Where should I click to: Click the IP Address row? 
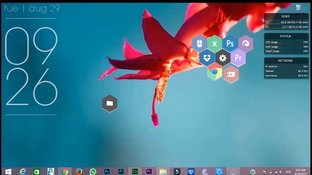point(286,67)
